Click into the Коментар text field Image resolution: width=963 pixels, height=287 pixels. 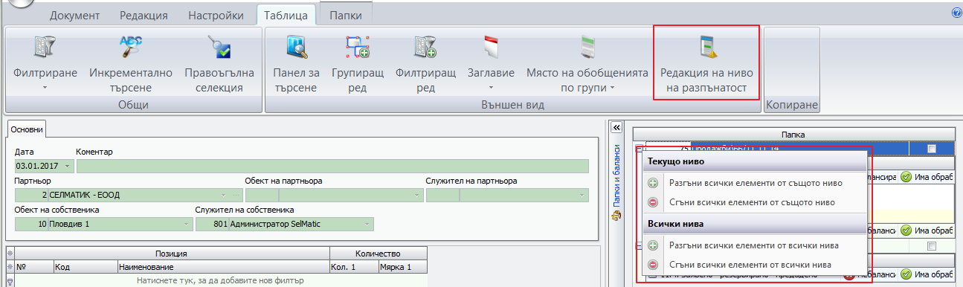pyautogui.click(x=332, y=166)
